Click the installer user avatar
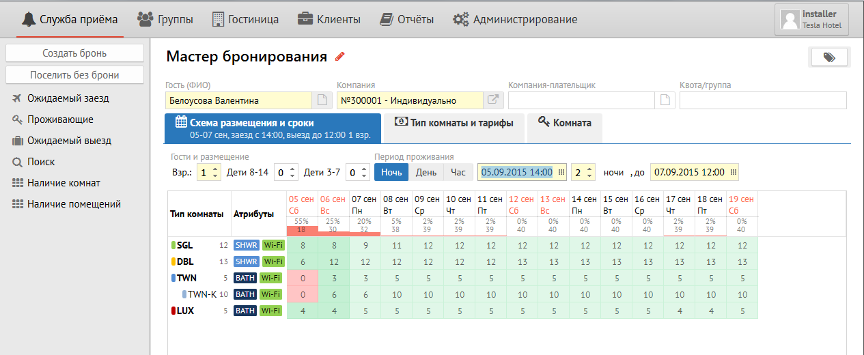Viewport: 864px width, 355px height. point(790,19)
